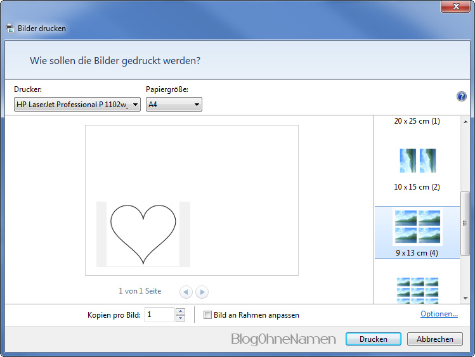Click the Drucken button
Screen dimensions: 475x357
tap(373, 339)
